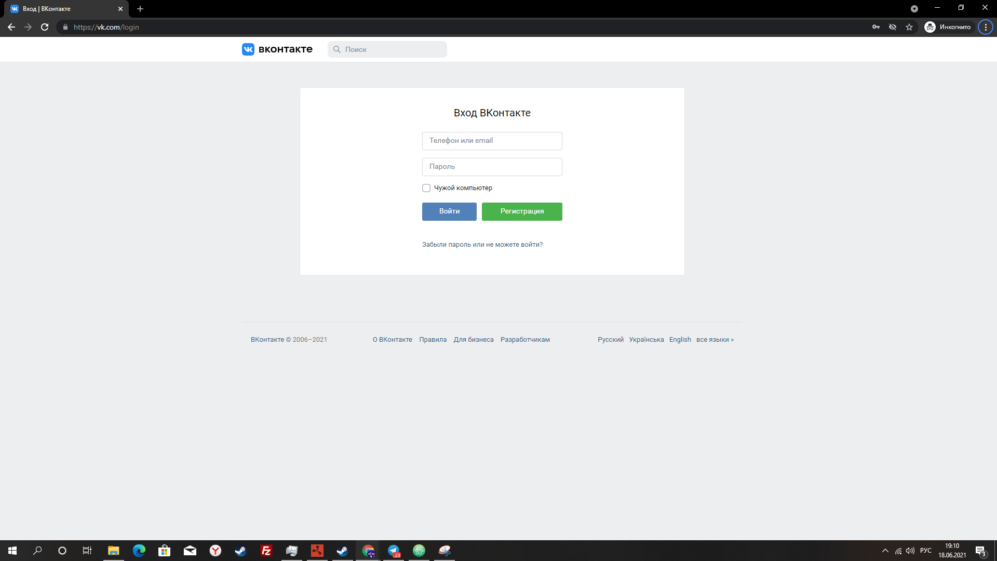
Task: Open the tab search dropdown arrow
Action: 914,9
